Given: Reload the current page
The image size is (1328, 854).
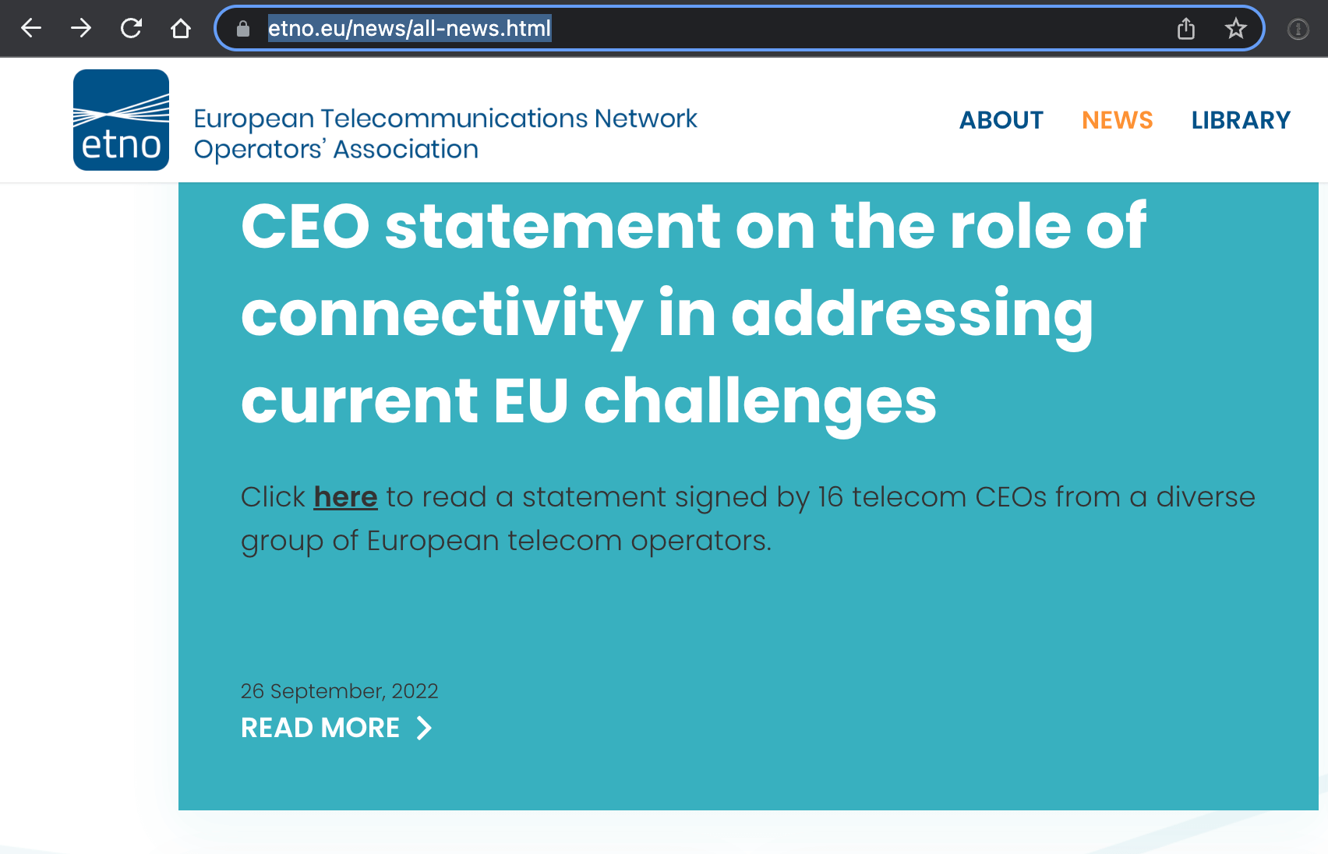Looking at the screenshot, I should (x=131, y=29).
